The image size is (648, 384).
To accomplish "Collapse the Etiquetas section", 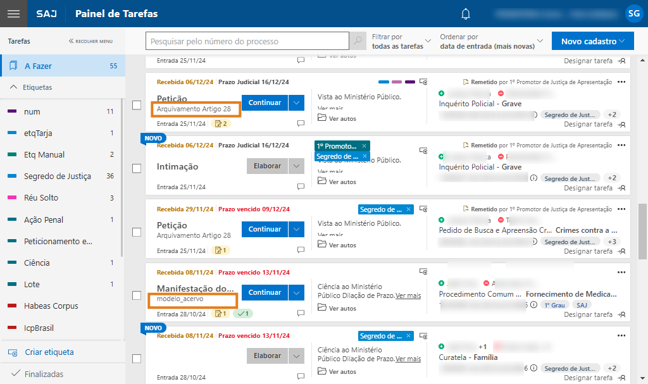I will pyautogui.click(x=14, y=87).
